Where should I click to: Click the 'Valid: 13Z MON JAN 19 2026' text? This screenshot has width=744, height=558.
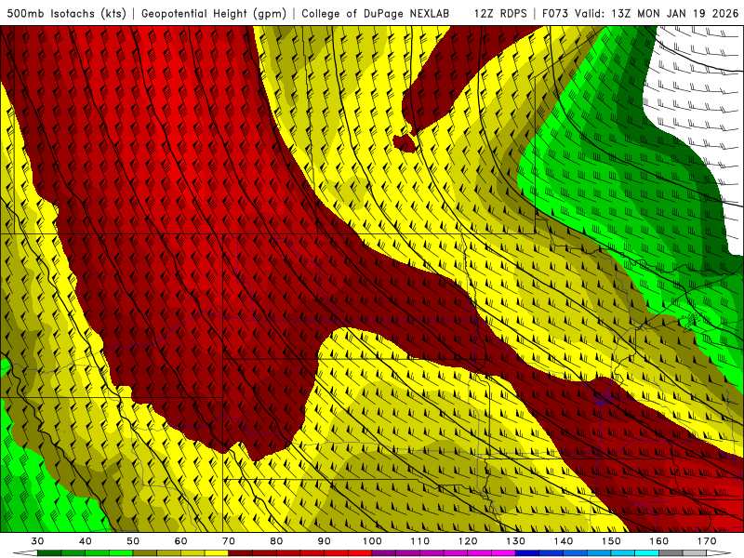click(657, 14)
